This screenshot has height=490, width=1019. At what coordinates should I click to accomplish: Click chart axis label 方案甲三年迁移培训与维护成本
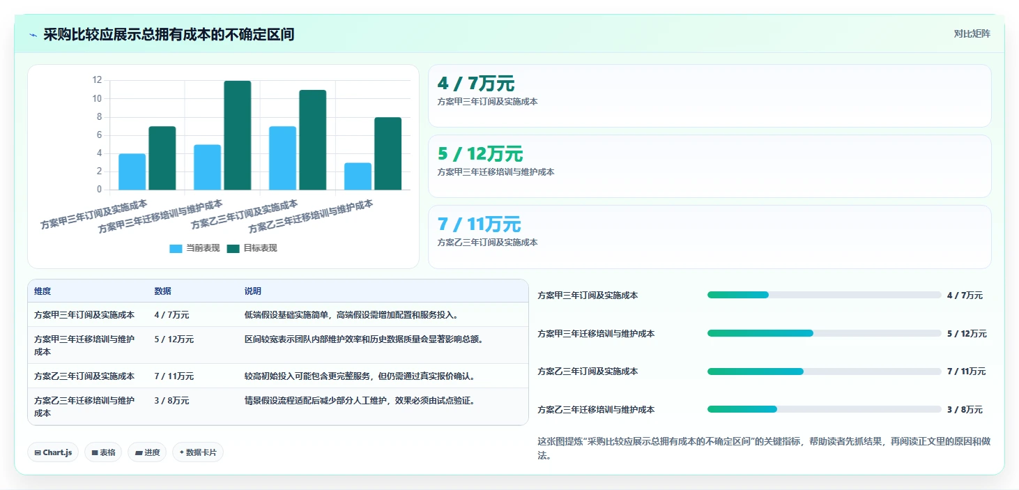pyautogui.click(x=160, y=216)
